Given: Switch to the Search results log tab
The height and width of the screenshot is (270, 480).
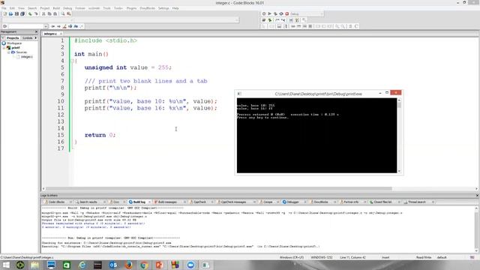Looking at the screenshot, I should click(x=88, y=202).
